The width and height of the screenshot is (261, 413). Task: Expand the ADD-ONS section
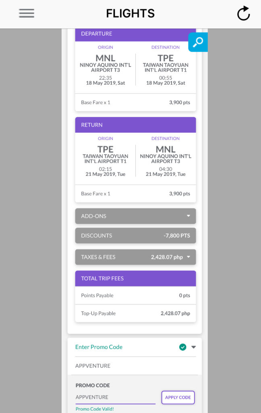coord(135,216)
